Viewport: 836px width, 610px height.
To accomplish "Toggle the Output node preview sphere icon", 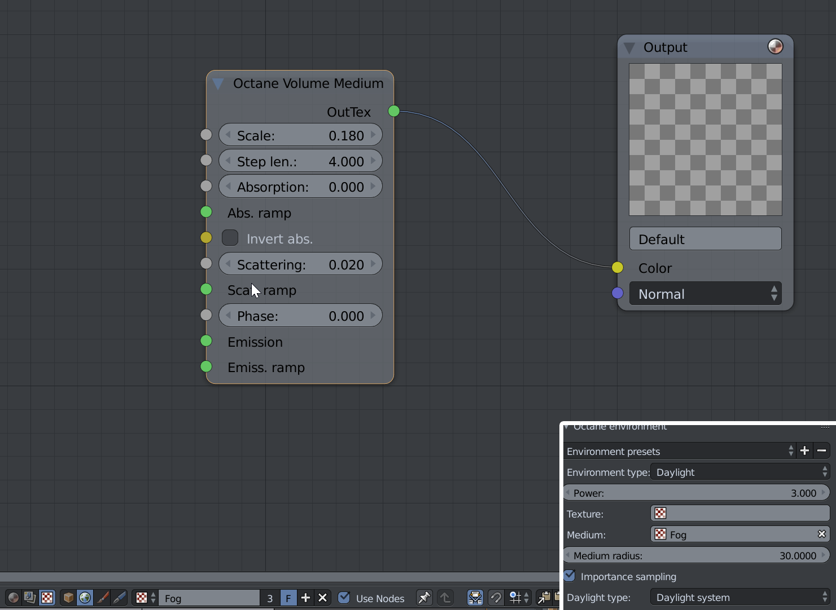I will point(776,46).
